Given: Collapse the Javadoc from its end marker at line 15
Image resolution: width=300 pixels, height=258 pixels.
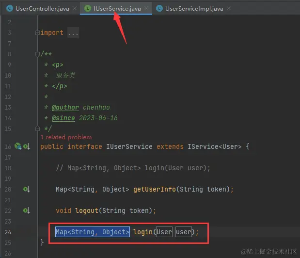Looking at the screenshot, I should point(37,129).
